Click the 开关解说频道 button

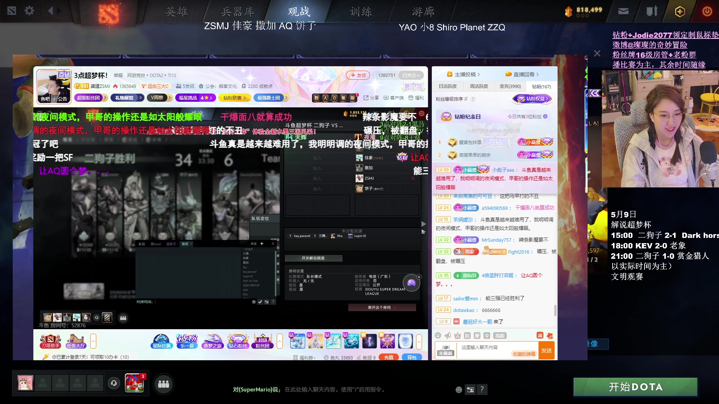[313, 258]
